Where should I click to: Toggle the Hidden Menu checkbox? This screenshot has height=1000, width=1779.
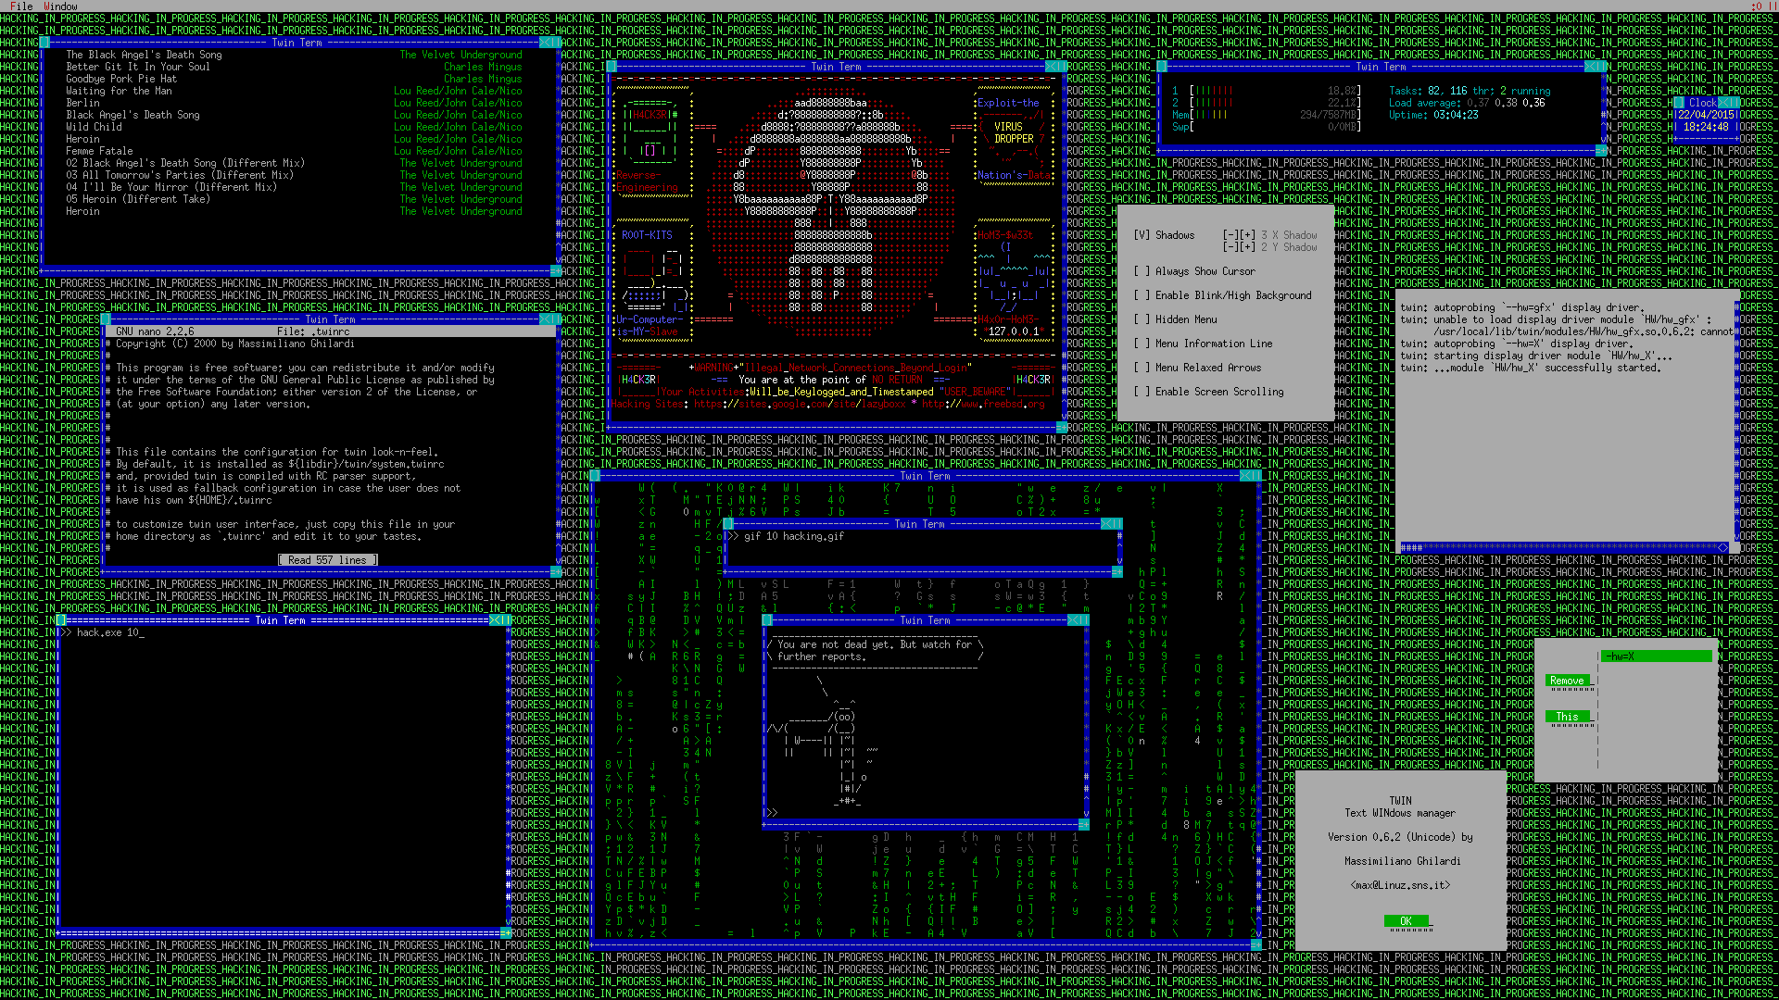click(1141, 319)
